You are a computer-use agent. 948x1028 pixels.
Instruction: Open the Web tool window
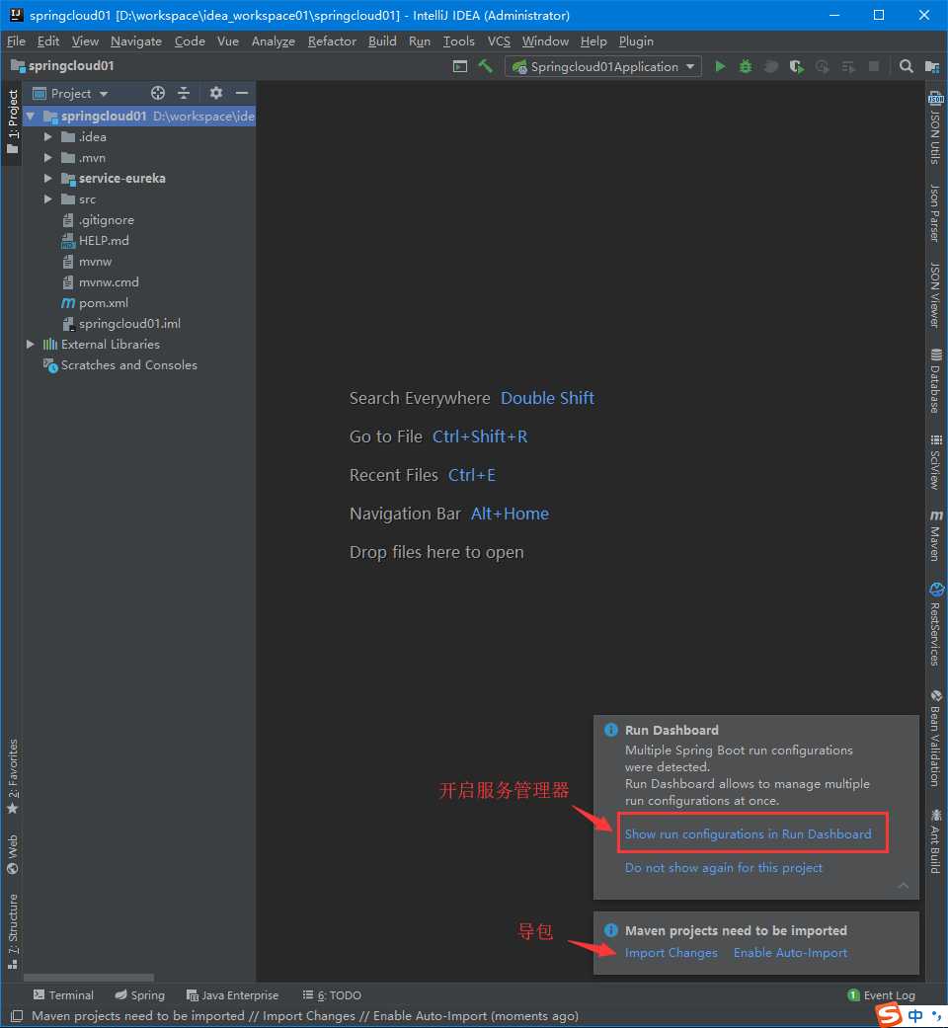(x=13, y=855)
